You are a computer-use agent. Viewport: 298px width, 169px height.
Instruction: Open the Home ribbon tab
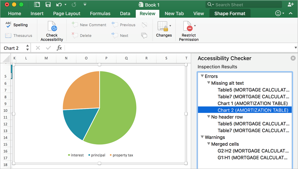[15, 13]
